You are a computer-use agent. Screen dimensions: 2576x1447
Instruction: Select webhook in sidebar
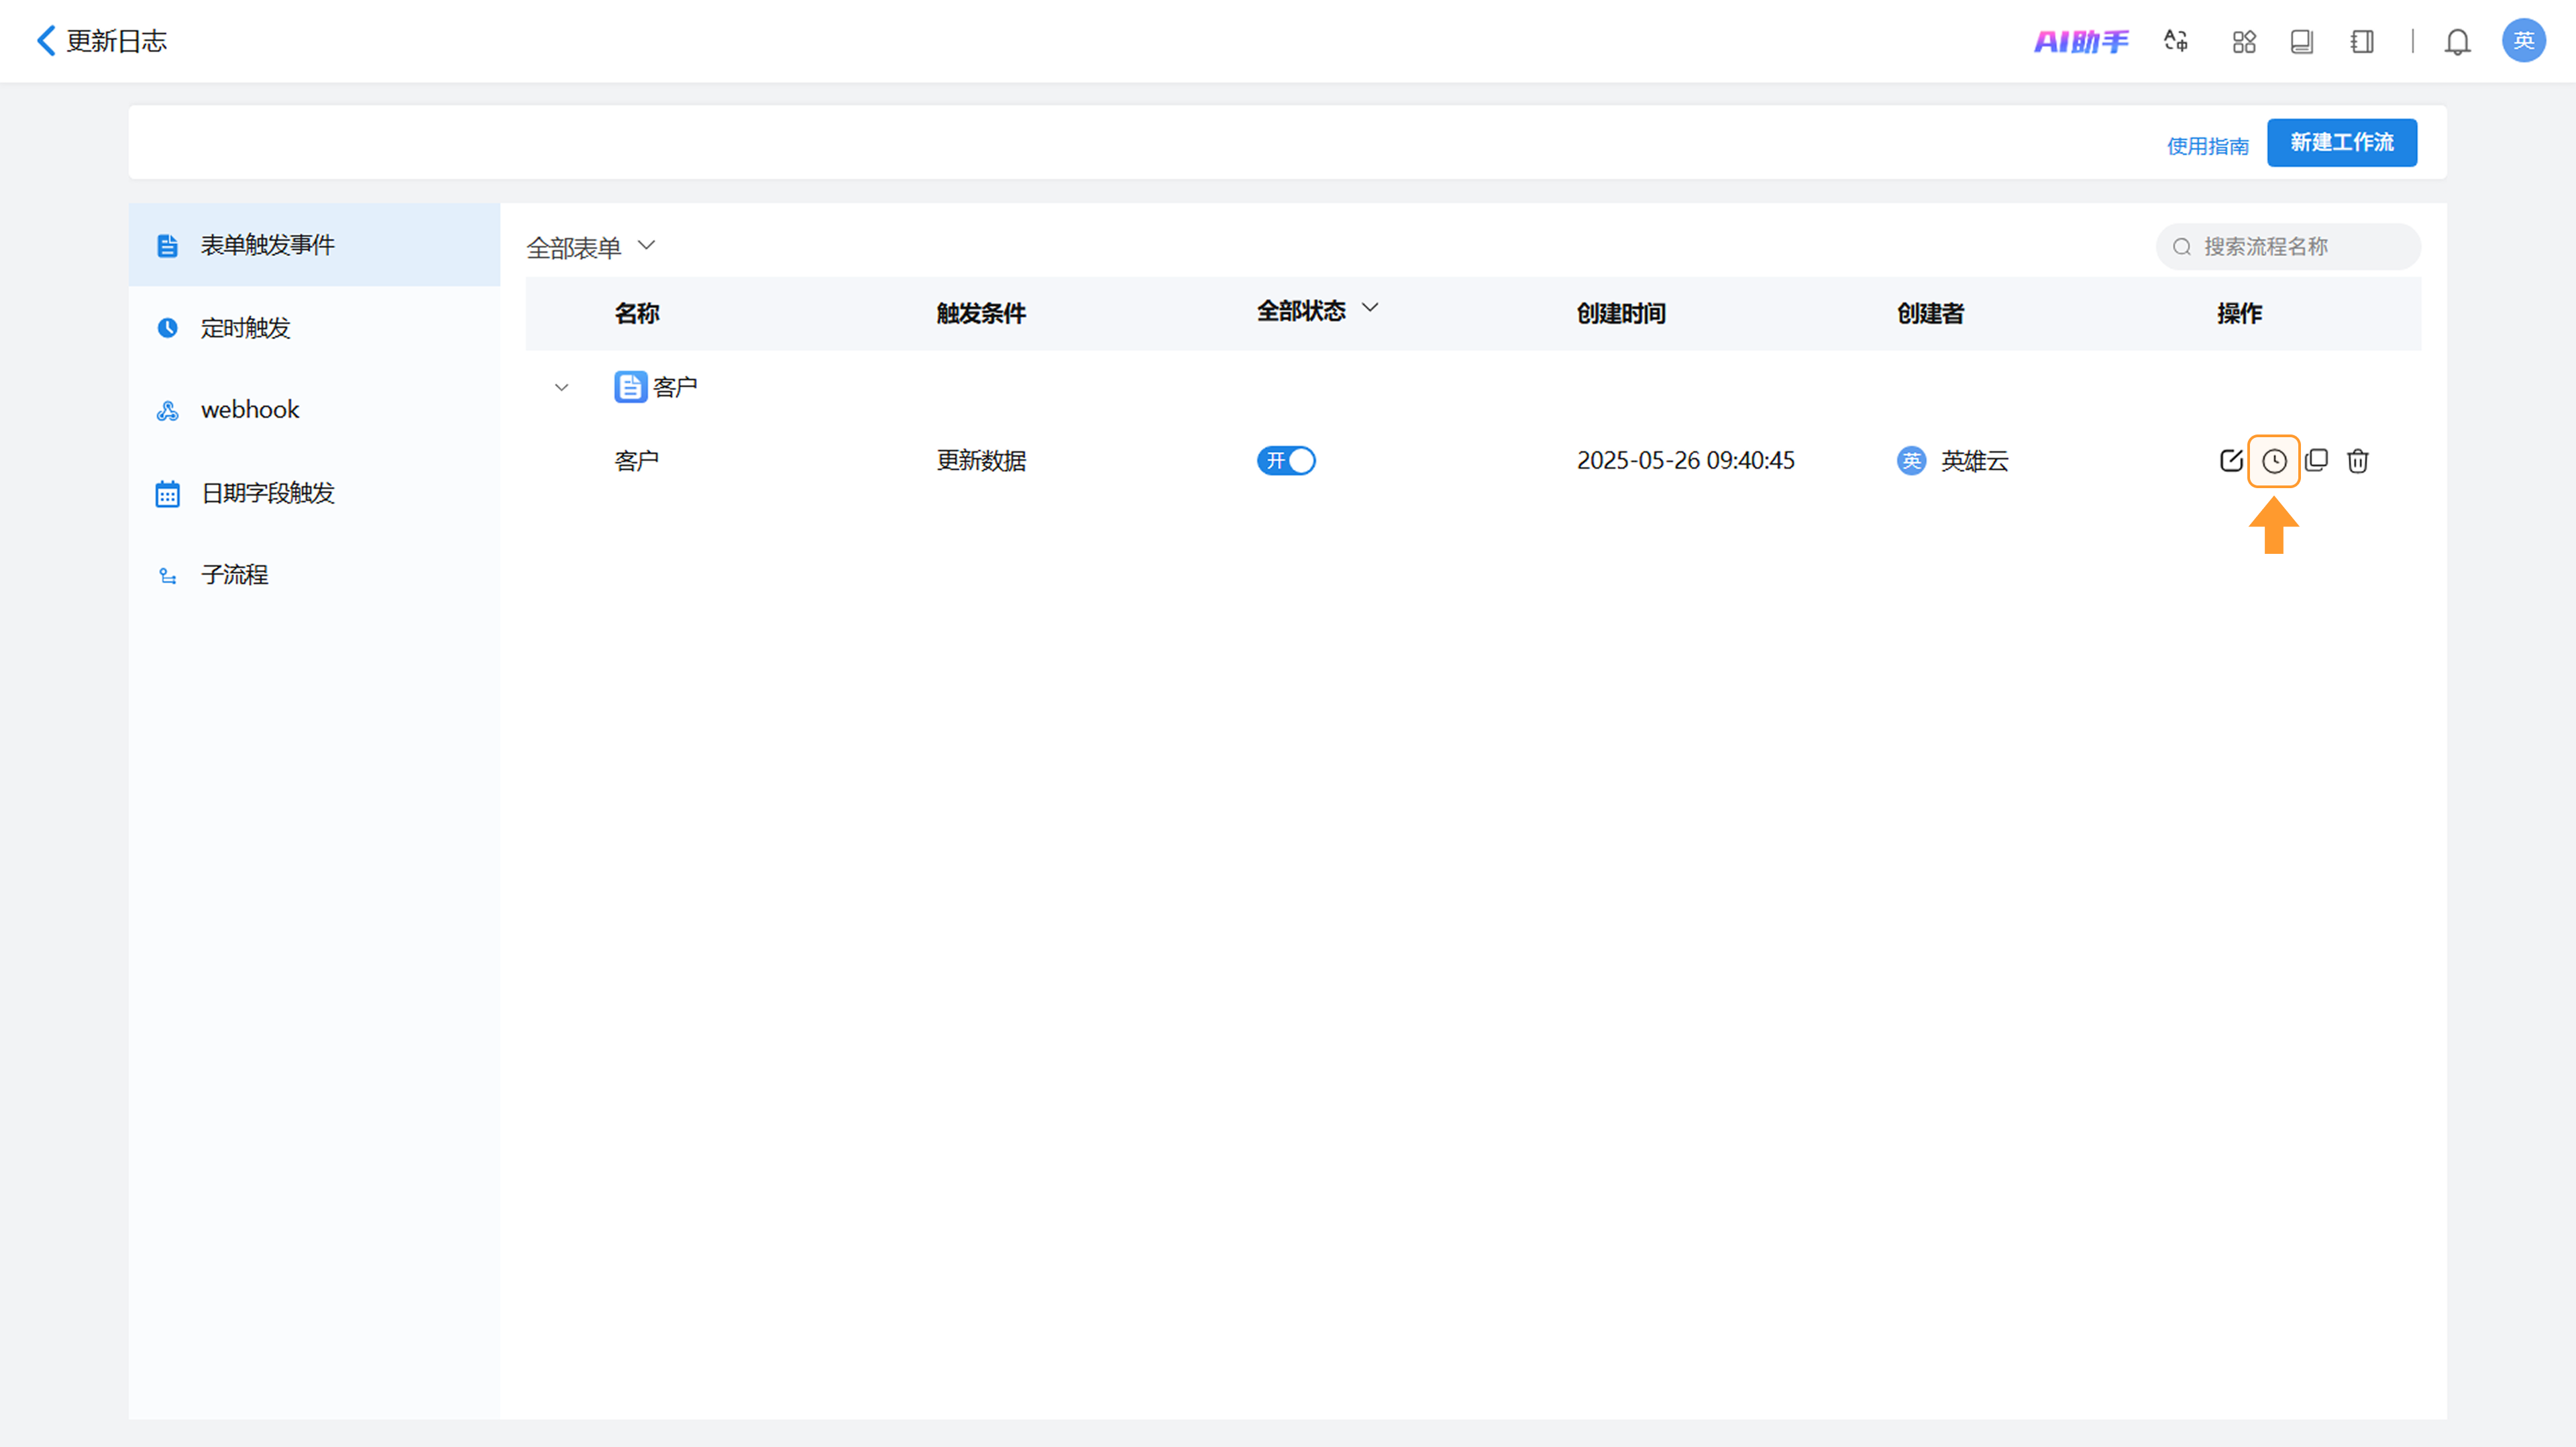click(314, 410)
